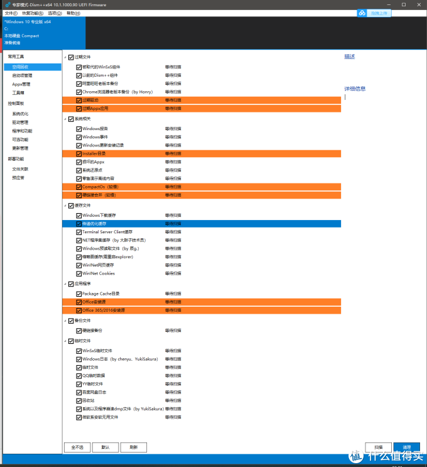427x467 pixels.
Task: Select Windows日志 (by chenyu、YukiSakura) row
Action: [x=202, y=359]
